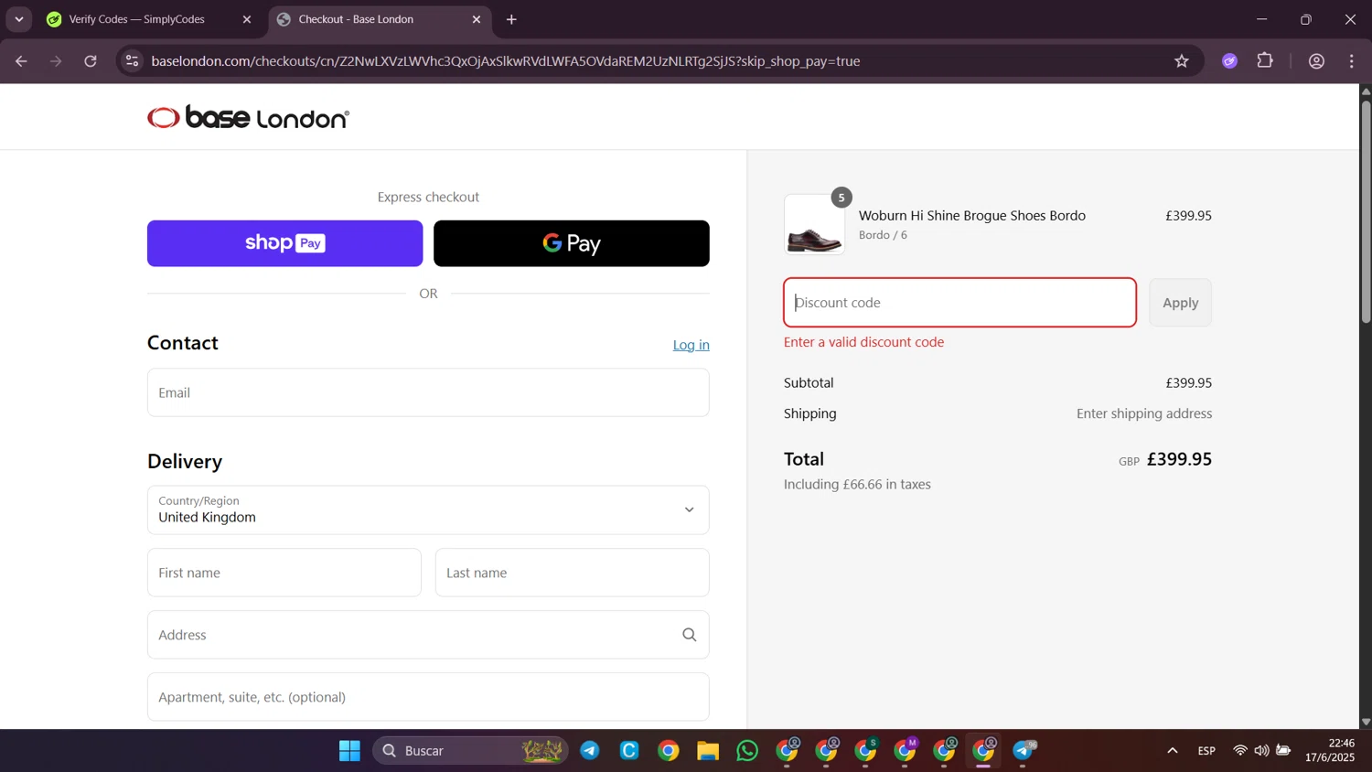
Task: Open the tab search dropdown arrow
Action: tap(19, 19)
